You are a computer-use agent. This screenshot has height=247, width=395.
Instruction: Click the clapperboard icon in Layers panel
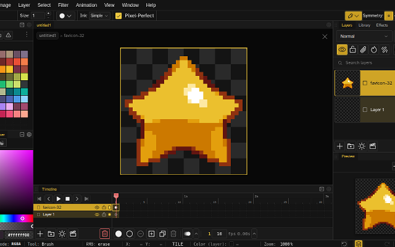click(373, 146)
